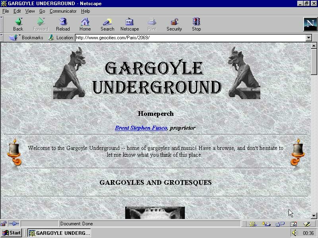This screenshot has width=318, height=238.
Task: Go to the Home page icon
Action: point(85,24)
